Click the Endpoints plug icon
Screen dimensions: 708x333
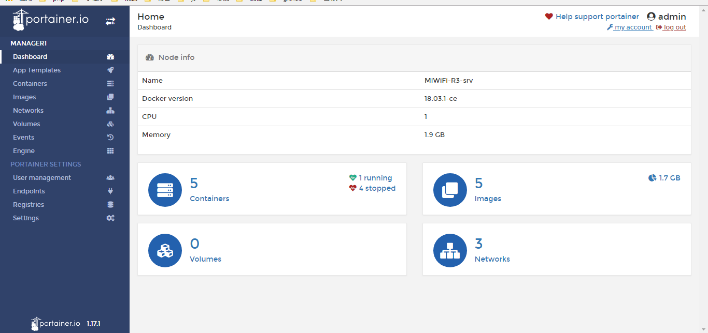[110, 191]
